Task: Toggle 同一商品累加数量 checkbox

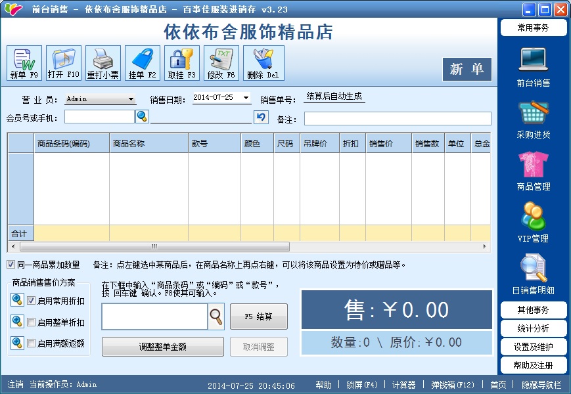Action: [11, 265]
